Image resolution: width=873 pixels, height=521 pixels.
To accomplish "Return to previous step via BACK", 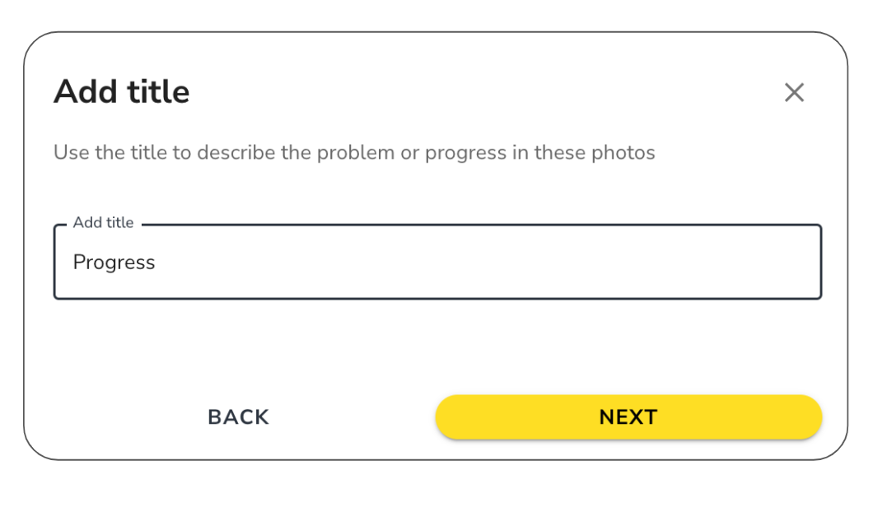I will tap(237, 416).
